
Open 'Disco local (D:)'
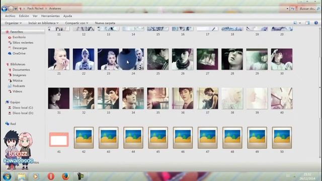pyautogui.click(x=23, y=113)
